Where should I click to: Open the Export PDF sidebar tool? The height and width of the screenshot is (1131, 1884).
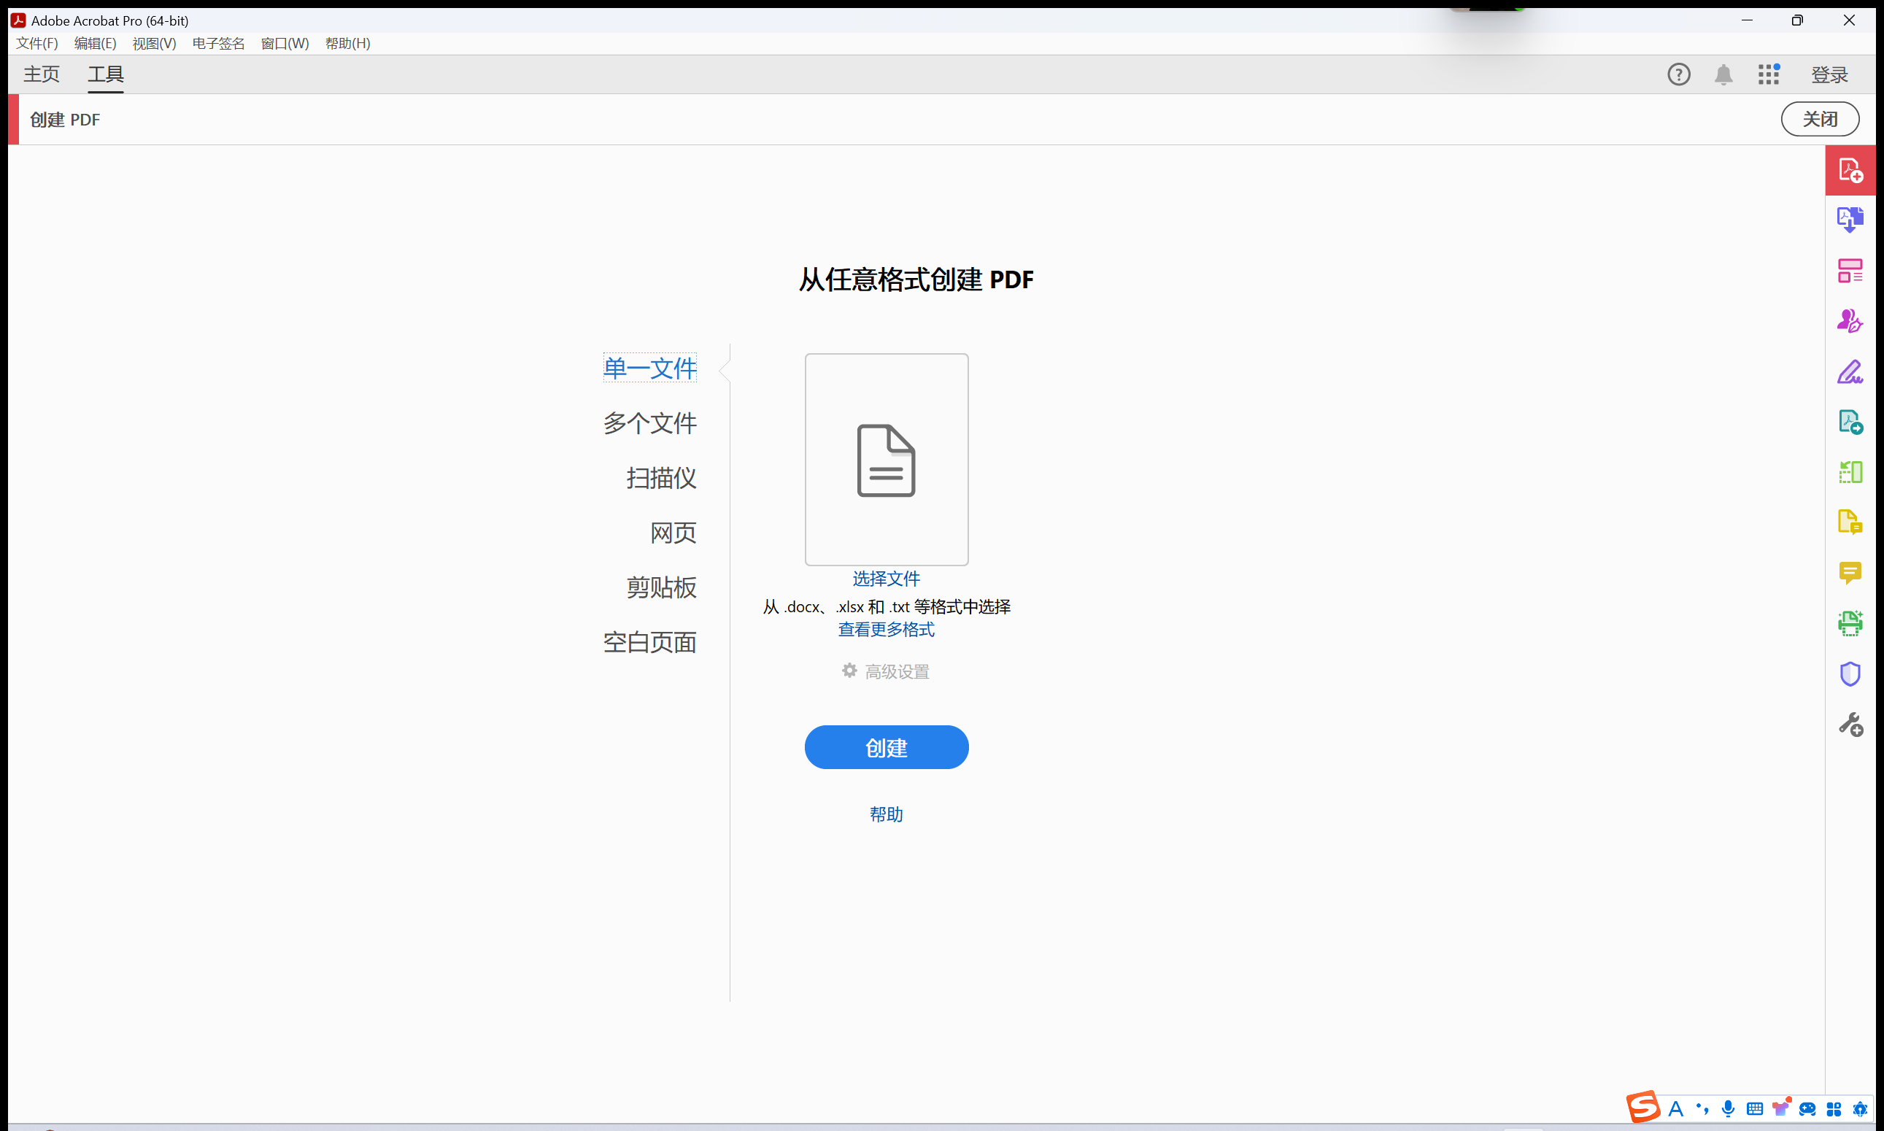coord(1850,422)
